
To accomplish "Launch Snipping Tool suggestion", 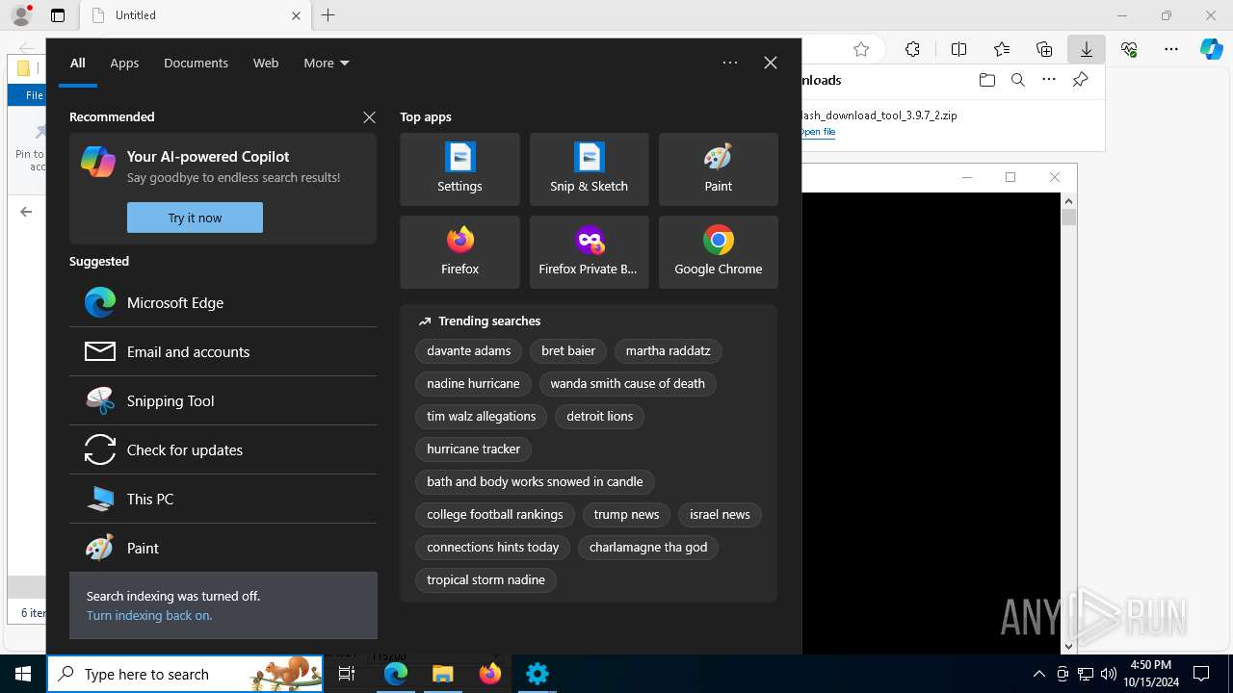I will coord(223,400).
